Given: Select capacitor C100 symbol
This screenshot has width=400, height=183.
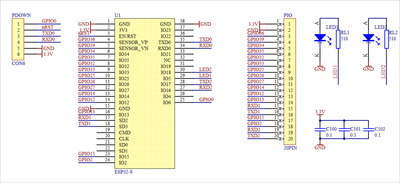Looking at the screenshot, I should point(320,129).
